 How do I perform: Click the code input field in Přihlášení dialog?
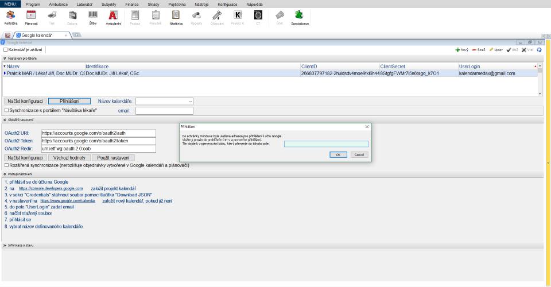point(326,143)
